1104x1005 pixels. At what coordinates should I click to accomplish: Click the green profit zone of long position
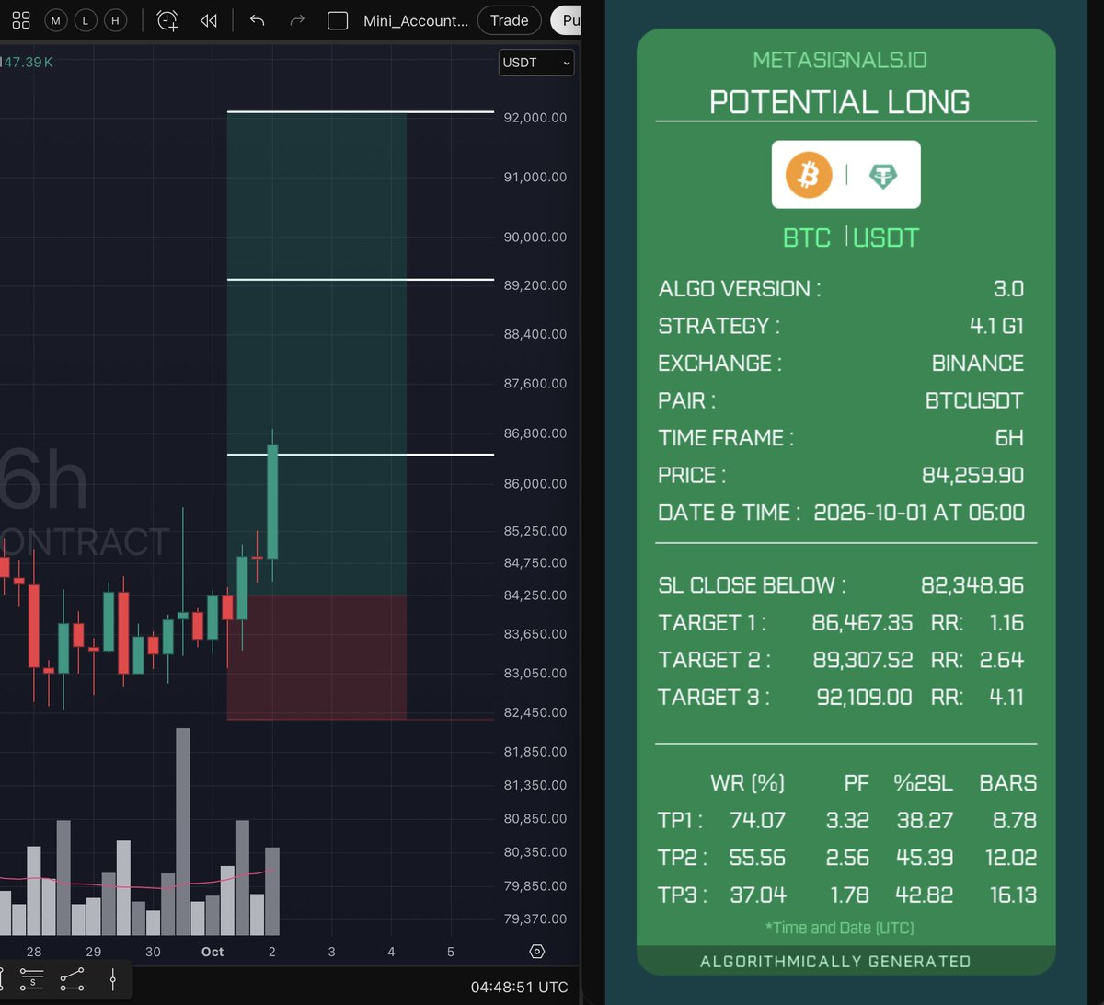[x=316, y=353]
